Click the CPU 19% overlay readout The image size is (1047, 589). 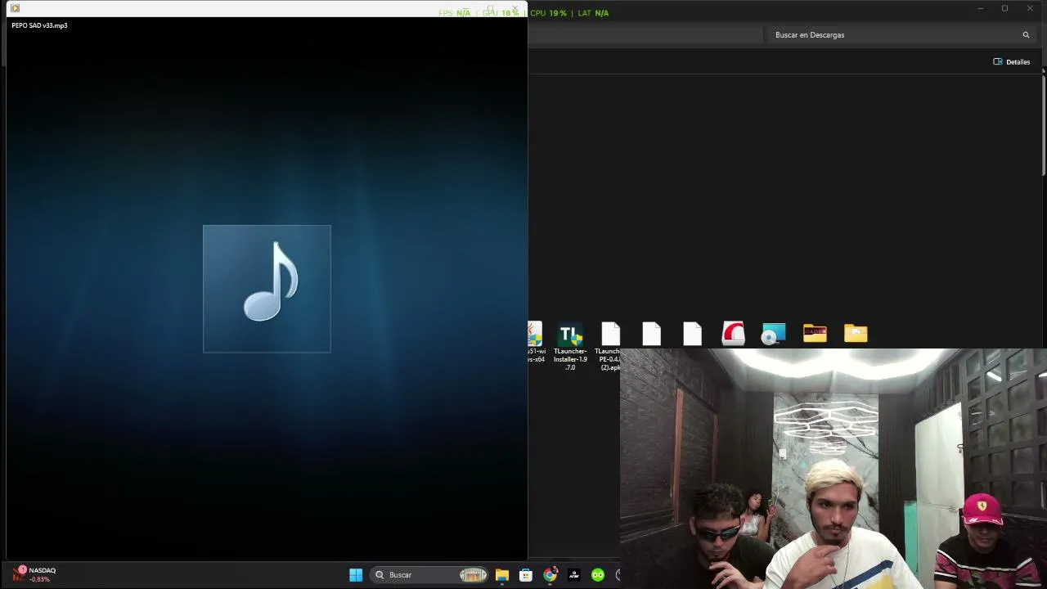coord(548,13)
